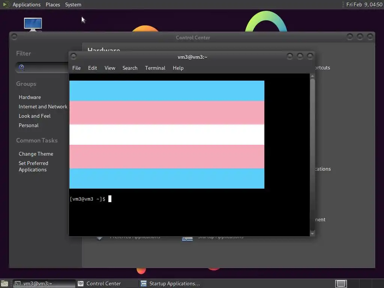Switch to Startup Applications taskbar entry
Image resolution: width=384 pixels, height=288 pixels.
point(170,283)
